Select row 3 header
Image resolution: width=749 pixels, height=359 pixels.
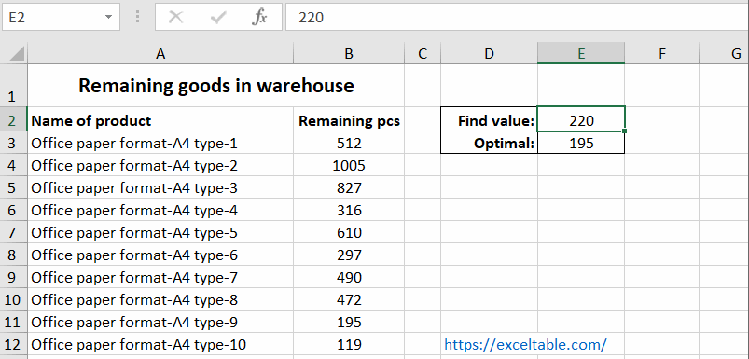tap(13, 143)
